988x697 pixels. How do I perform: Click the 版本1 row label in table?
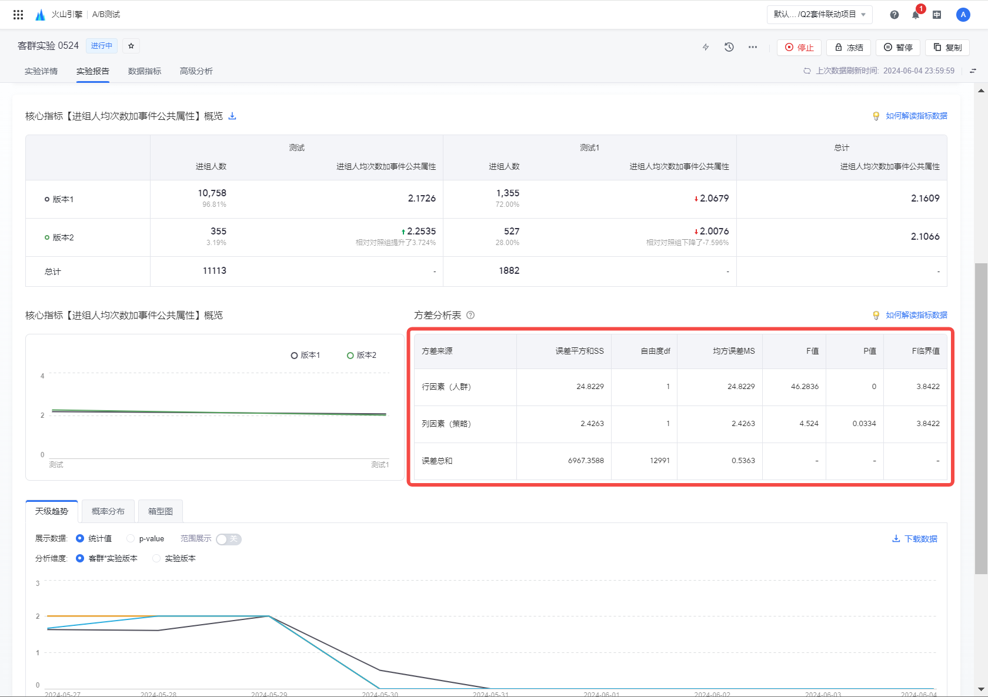pyautogui.click(x=63, y=199)
